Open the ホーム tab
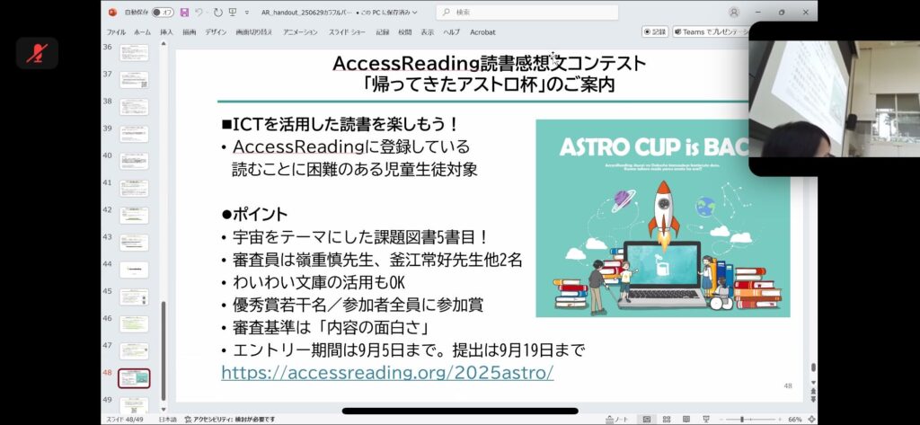The width and height of the screenshot is (920, 425). [x=142, y=32]
